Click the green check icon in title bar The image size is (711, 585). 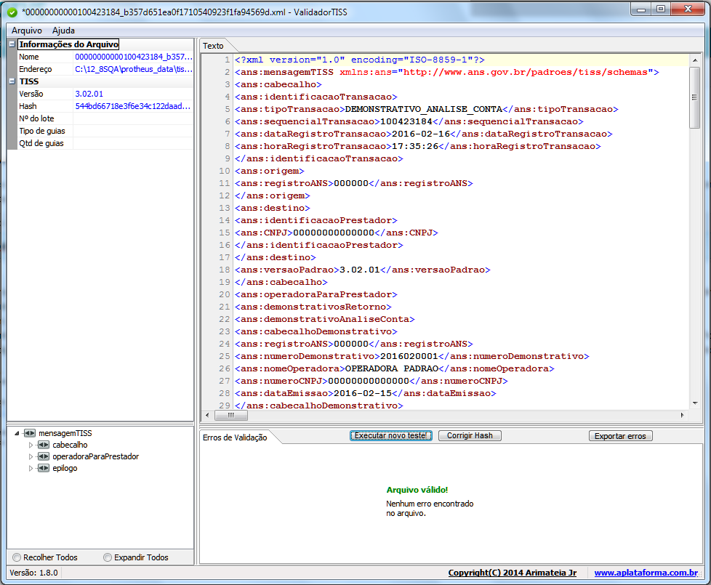(x=12, y=12)
